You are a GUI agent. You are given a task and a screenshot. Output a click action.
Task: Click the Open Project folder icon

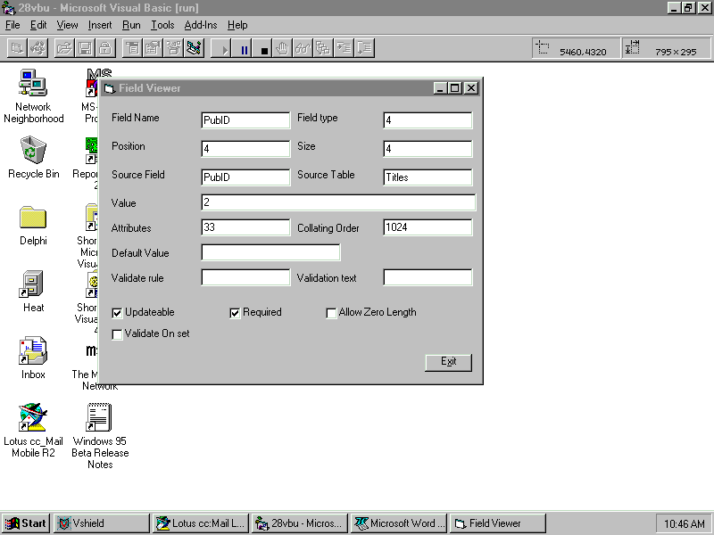click(x=64, y=49)
